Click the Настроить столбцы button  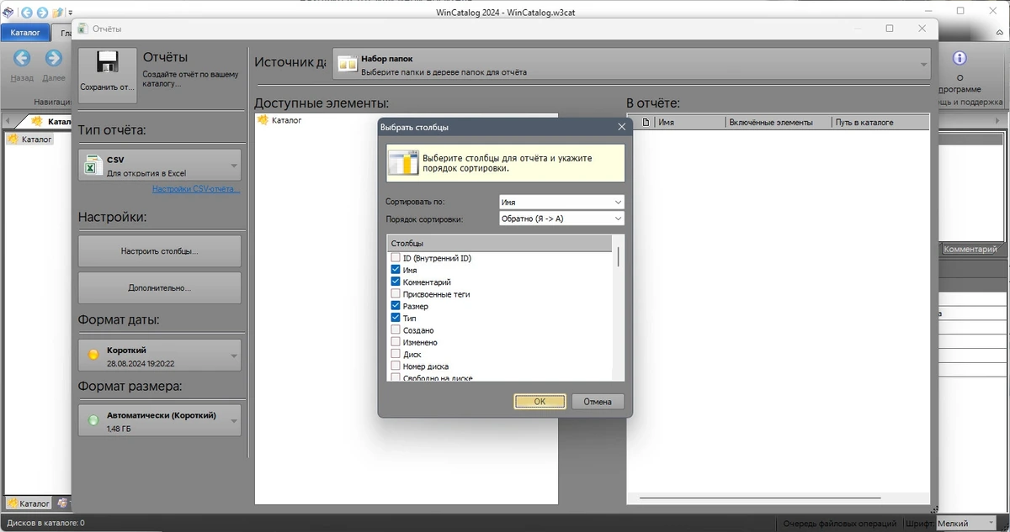click(x=160, y=251)
